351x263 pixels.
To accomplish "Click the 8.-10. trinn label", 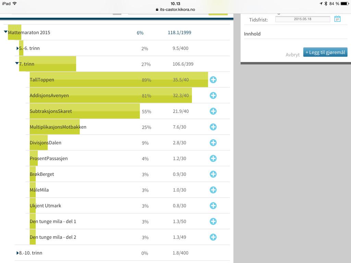I will pos(31,253).
